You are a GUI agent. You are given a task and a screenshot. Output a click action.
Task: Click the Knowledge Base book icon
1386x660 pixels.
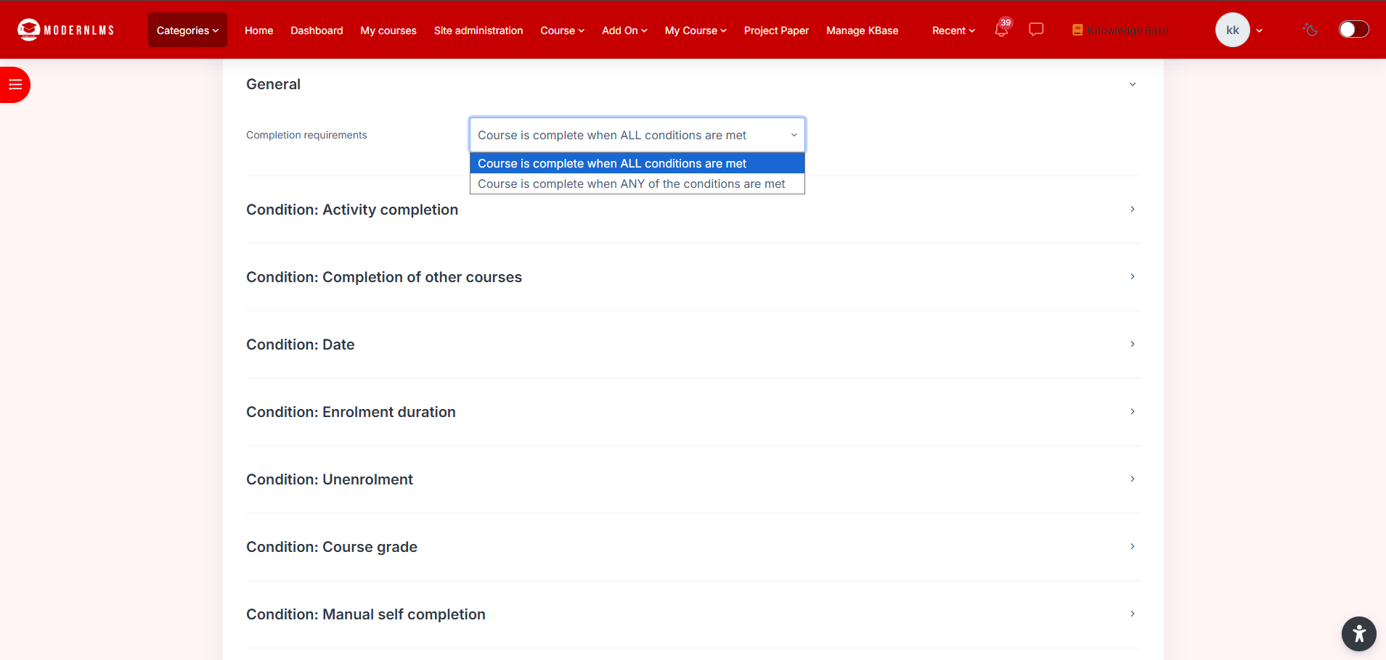1077,30
